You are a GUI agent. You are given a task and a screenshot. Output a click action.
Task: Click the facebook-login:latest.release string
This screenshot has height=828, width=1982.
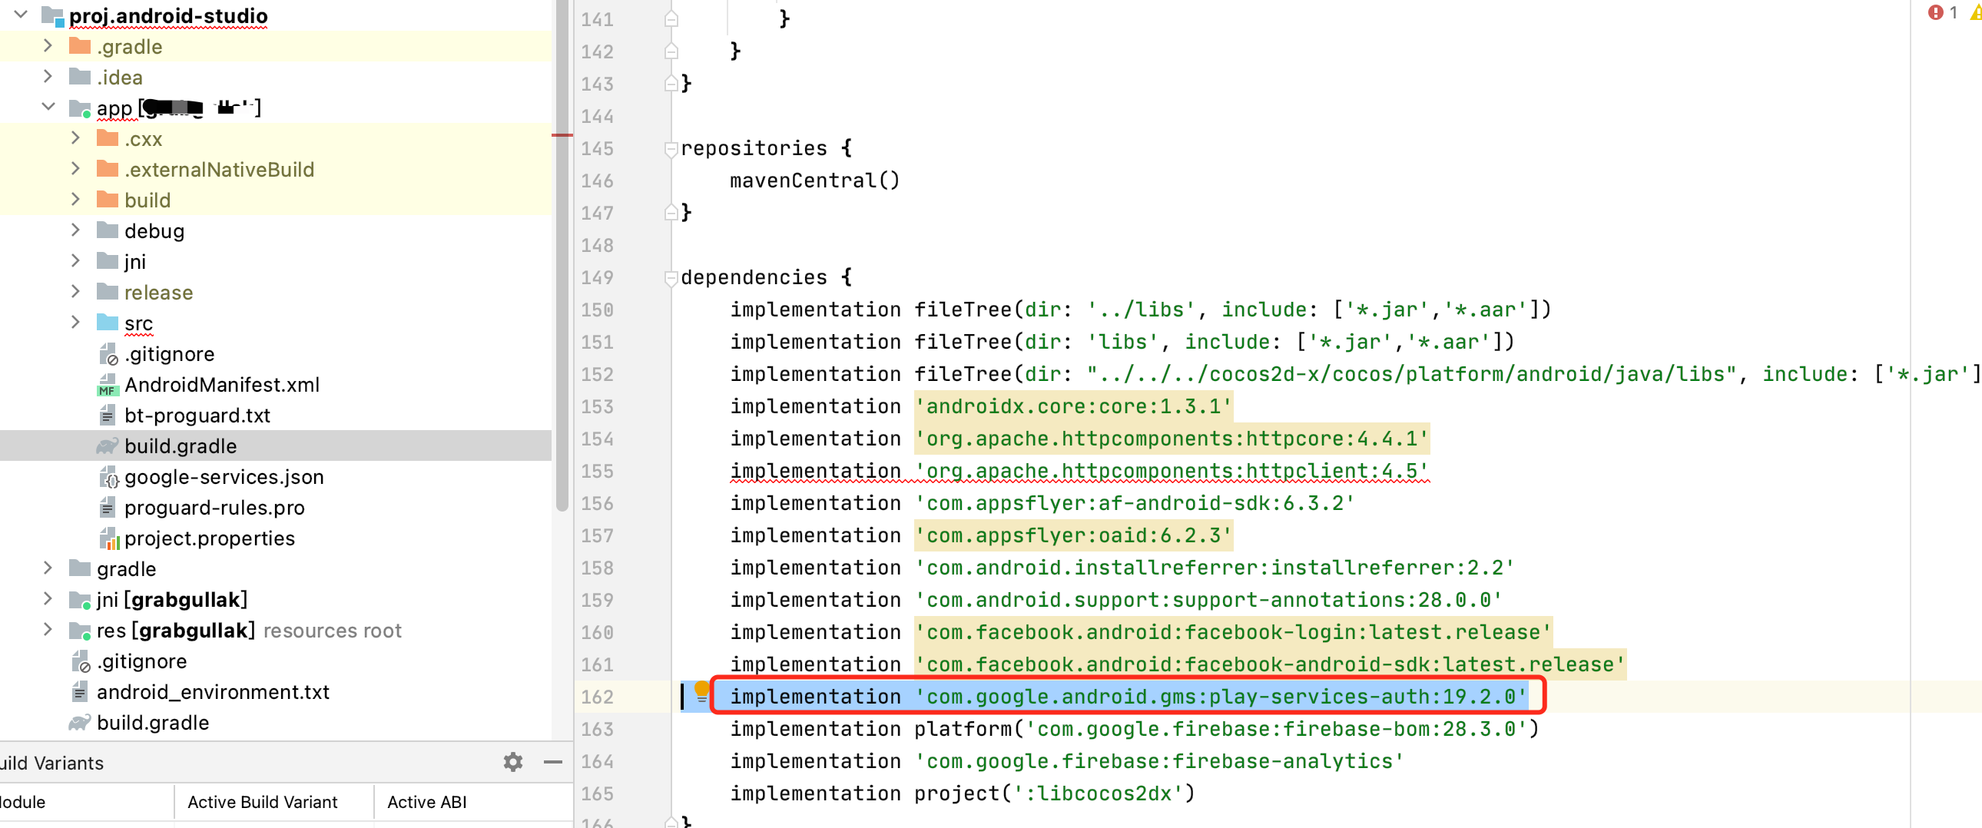1233,632
